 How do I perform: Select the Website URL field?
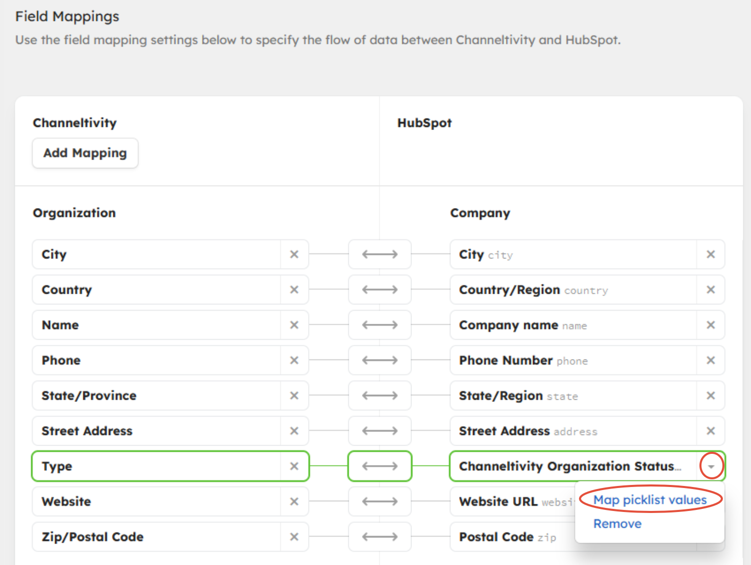click(512, 501)
